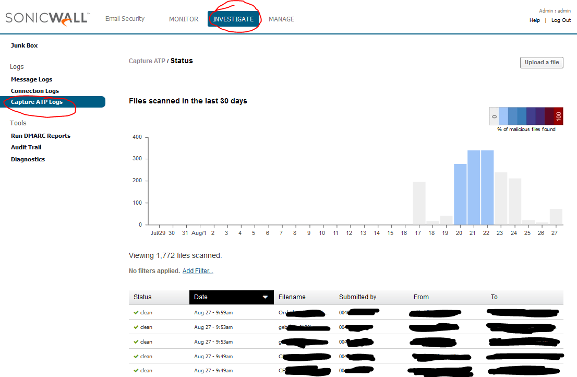Screen dimensions: 577x377
Task: Click the 'Jul/29' label on the chart axis
Action: [158, 233]
